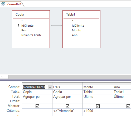Click the >1000 criteria cell under Monto
The height and width of the screenshot is (116, 131).
pyautogui.click(x=98, y=111)
